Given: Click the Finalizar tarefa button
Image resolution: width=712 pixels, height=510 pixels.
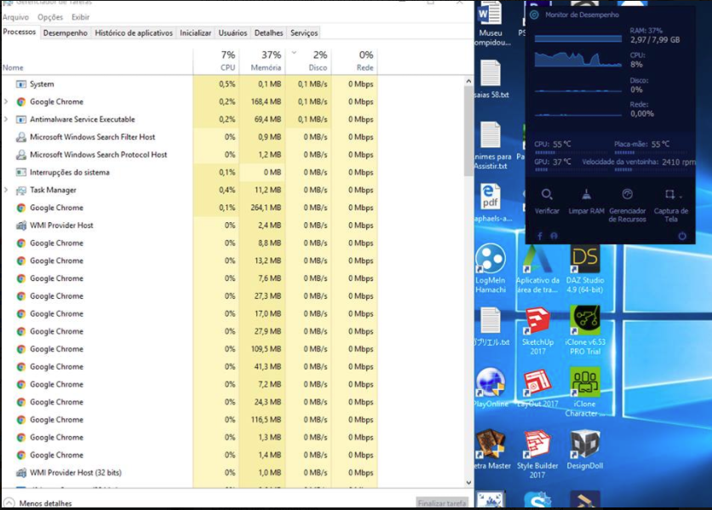Looking at the screenshot, I should (x=442, y=502).
